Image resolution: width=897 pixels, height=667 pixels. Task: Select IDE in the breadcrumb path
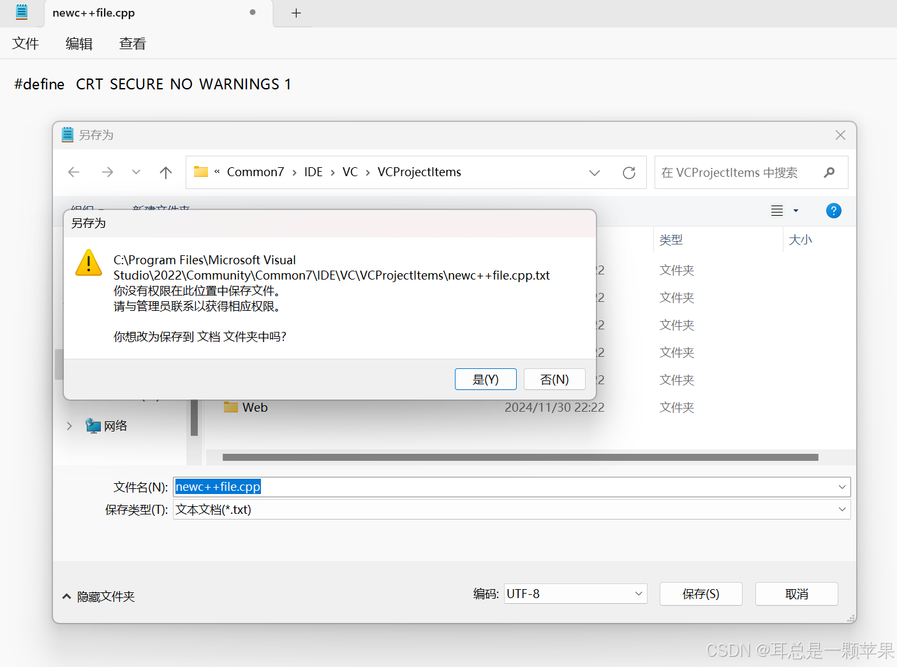tap(313, 172)
